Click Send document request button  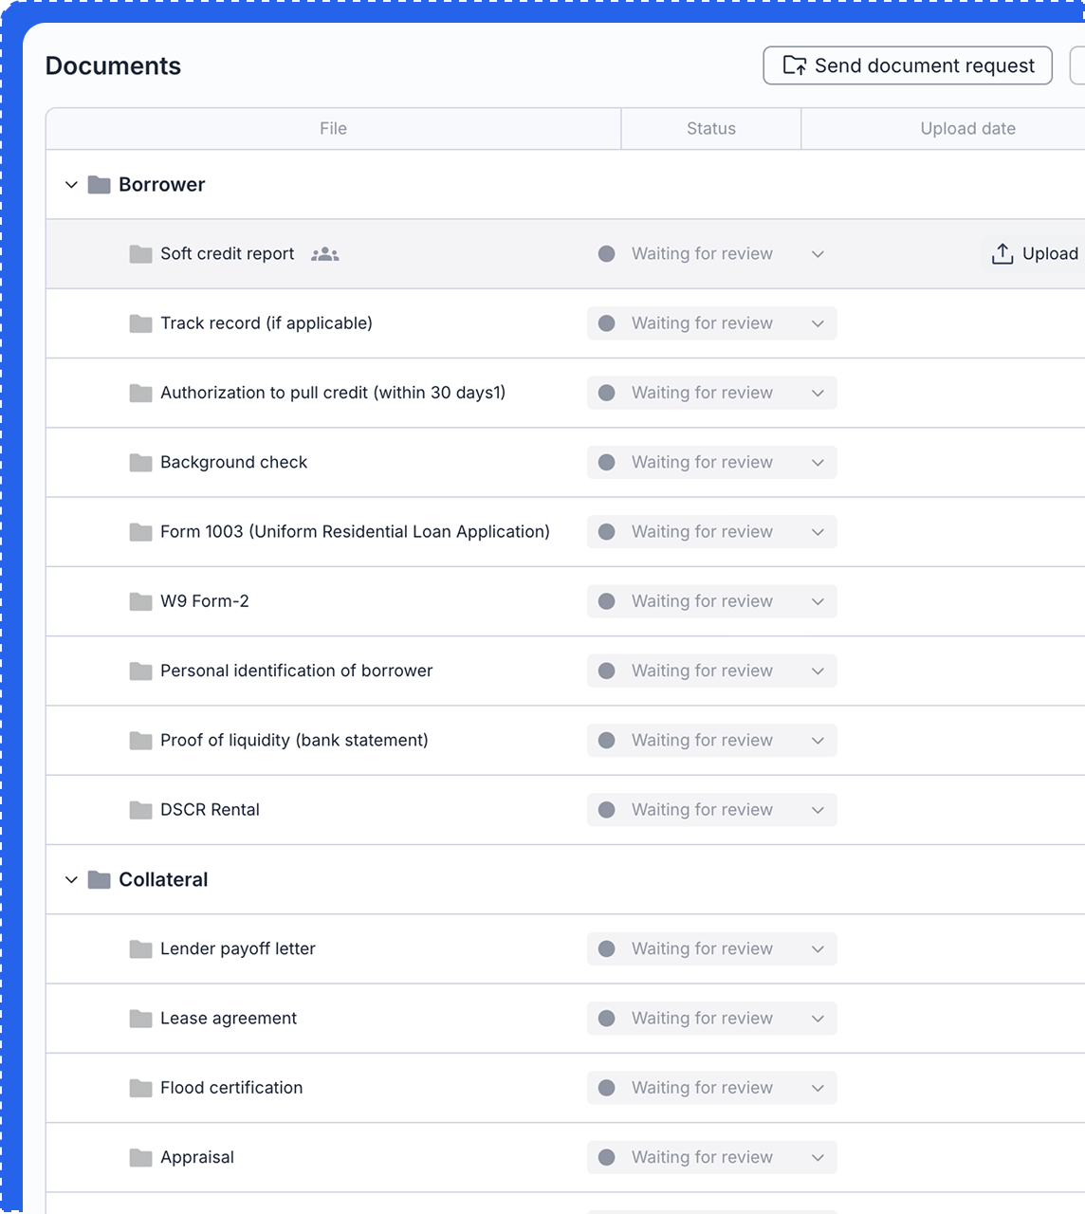(908, 65)
